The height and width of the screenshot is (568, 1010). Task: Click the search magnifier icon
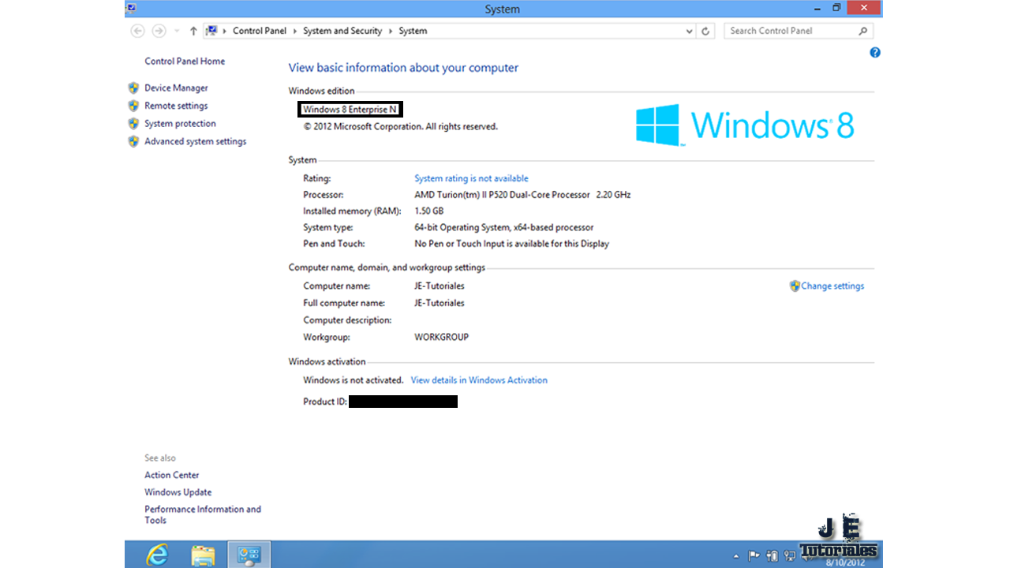[863, 31]
